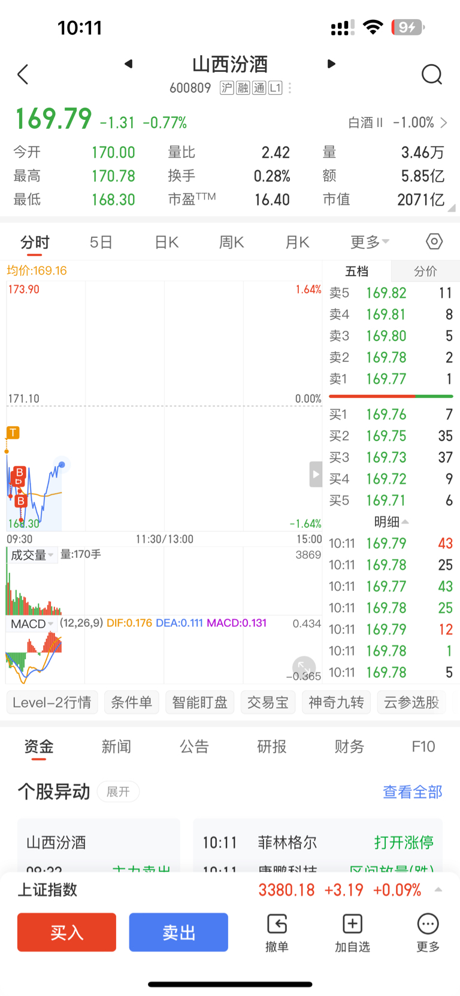Tap the 沪 tag badge
460x996 pixels.
tap(227, 88)
